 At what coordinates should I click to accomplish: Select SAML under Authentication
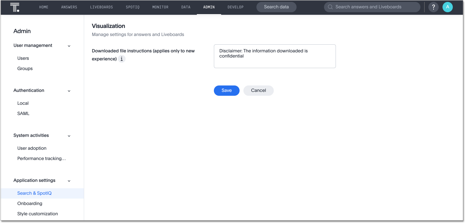click(23, 113)
